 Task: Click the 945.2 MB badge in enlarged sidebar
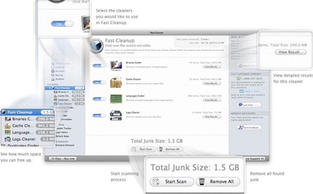click(x=46, y=126)
